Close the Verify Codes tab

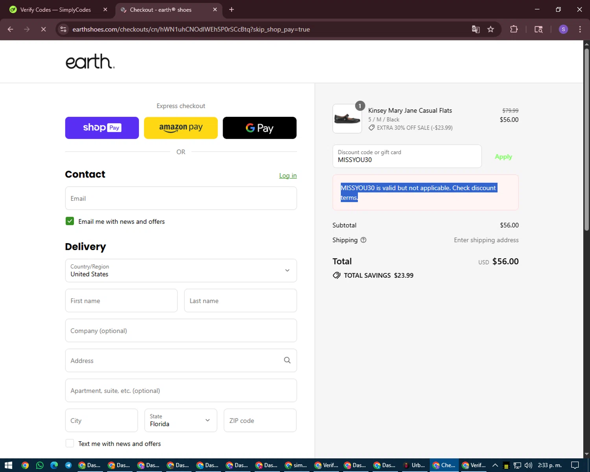(x=105, y=9)
